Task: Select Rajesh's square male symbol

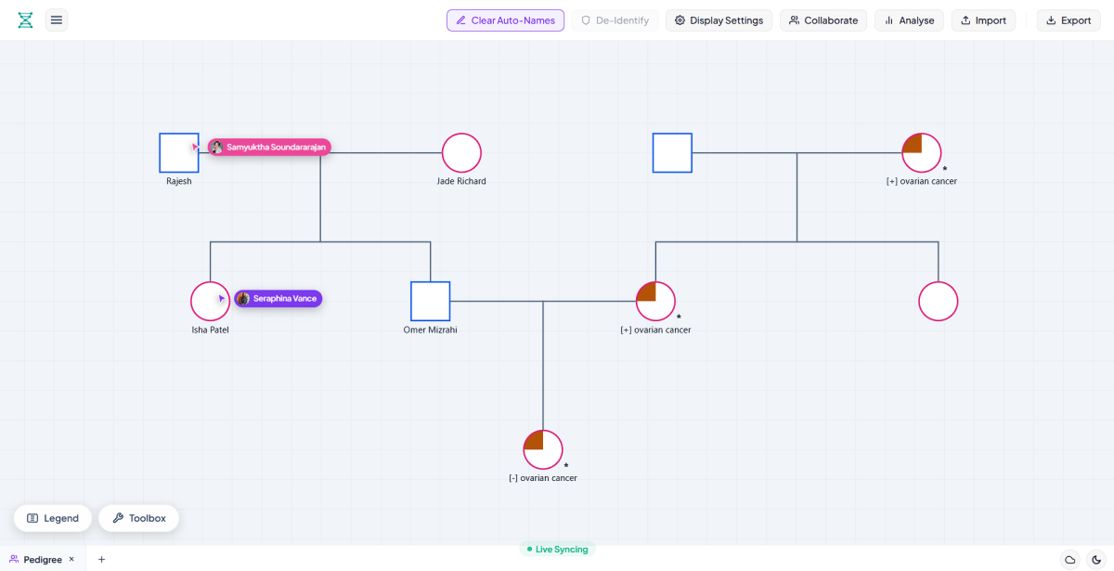Action: 178,152
